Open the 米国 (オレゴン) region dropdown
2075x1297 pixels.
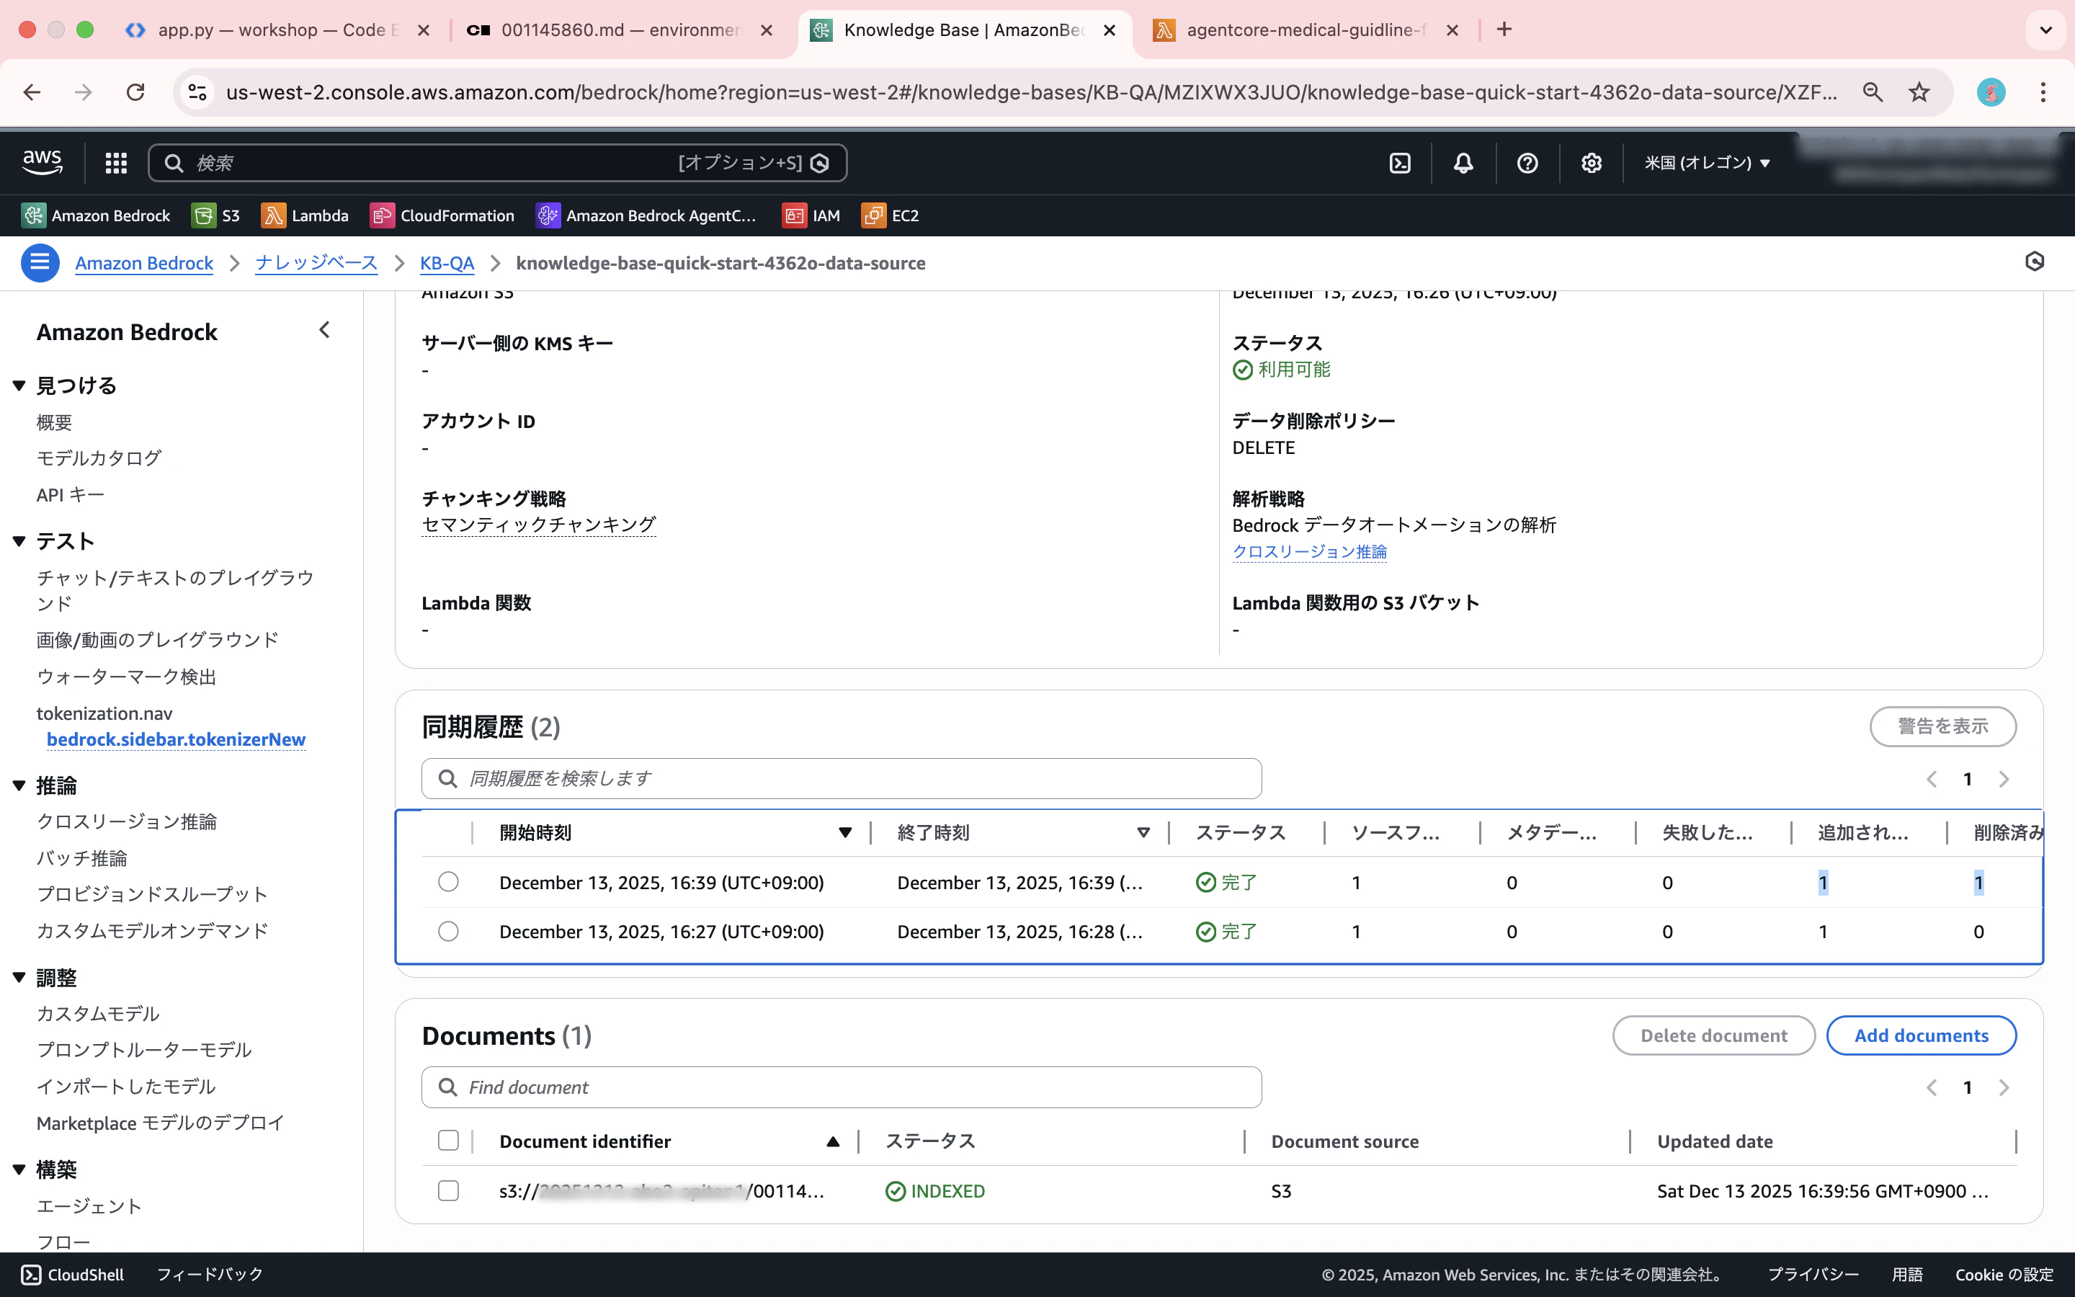click(1707, 163)
